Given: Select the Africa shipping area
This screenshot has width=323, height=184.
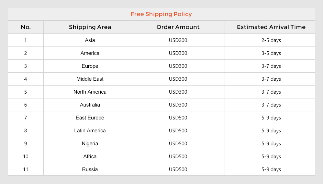Looking at the screenshot, I should [x=90, y=157].
